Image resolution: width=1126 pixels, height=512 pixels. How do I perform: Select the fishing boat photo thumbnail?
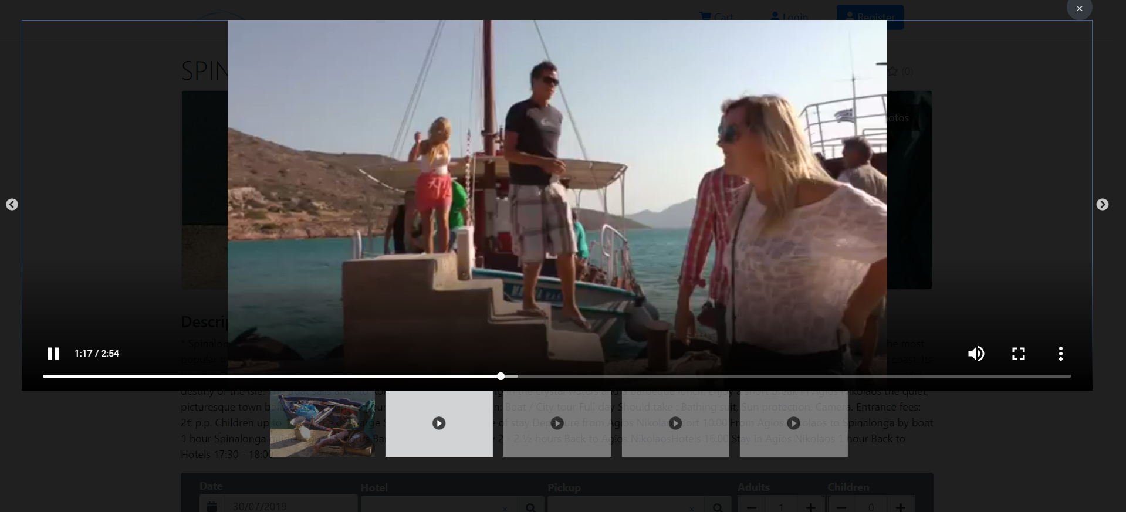tap(322, 424)
